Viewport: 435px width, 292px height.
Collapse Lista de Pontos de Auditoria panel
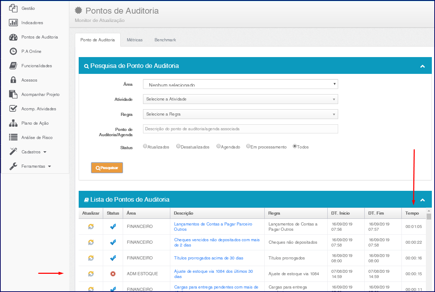422,200
